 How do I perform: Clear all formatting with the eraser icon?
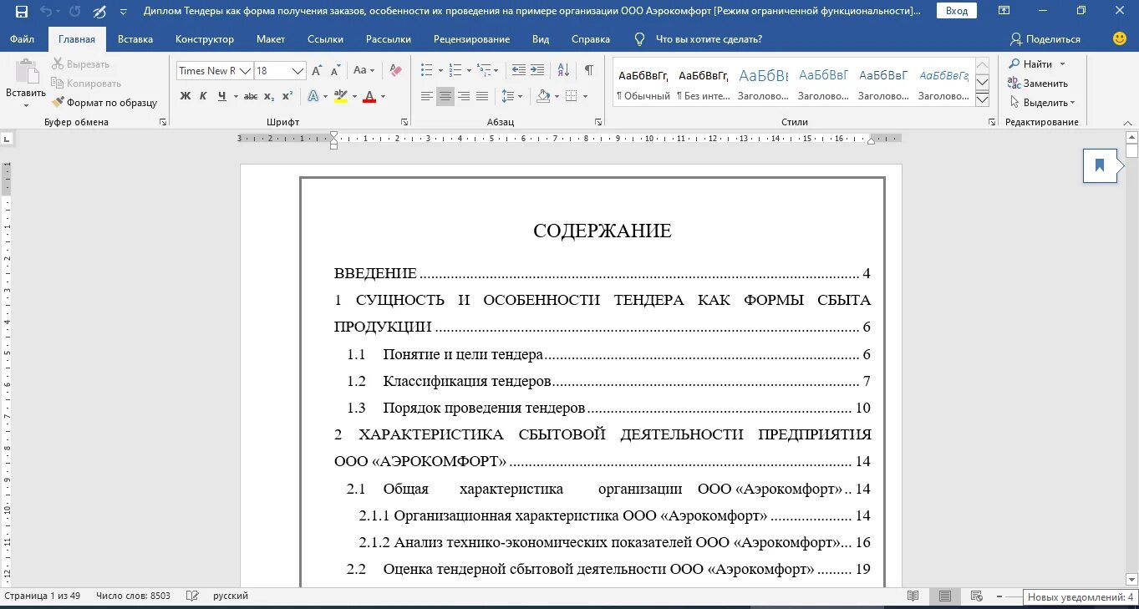click(395, 71)
